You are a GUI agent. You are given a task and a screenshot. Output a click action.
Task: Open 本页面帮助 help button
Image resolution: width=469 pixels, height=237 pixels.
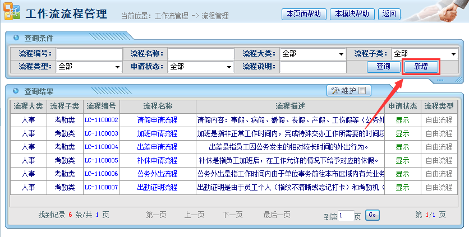click(x=304, y=13)
